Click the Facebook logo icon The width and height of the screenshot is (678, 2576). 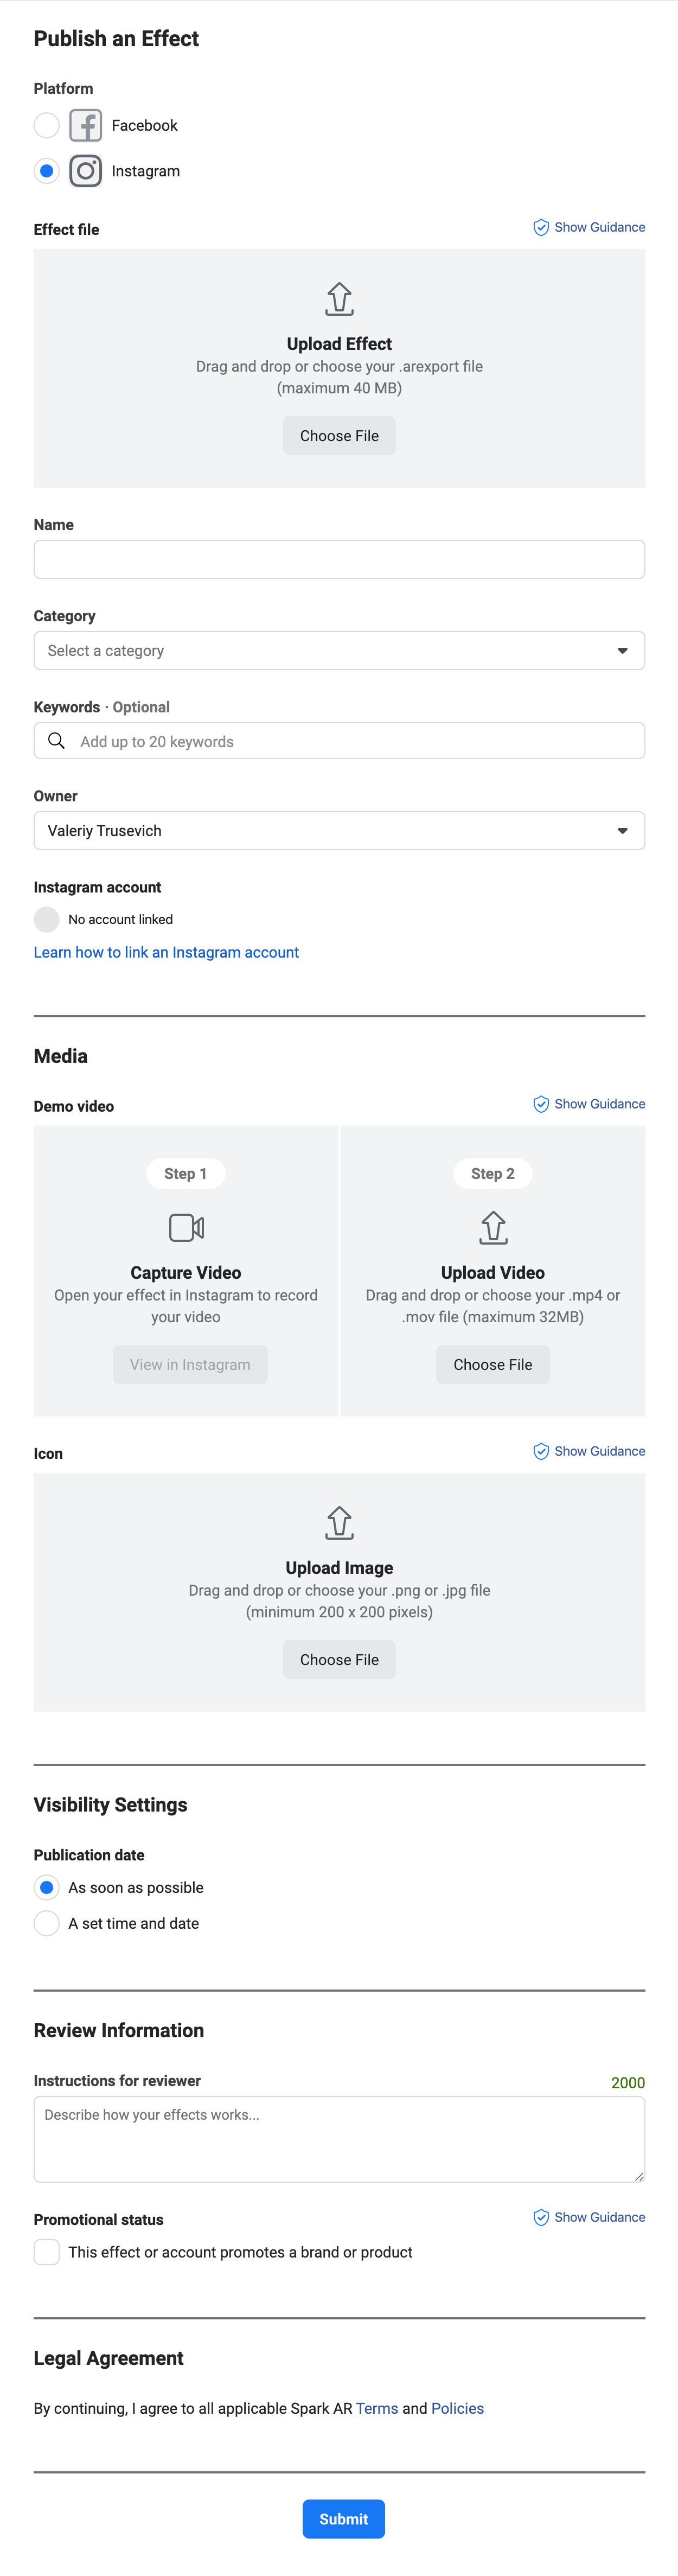[85, 125]
